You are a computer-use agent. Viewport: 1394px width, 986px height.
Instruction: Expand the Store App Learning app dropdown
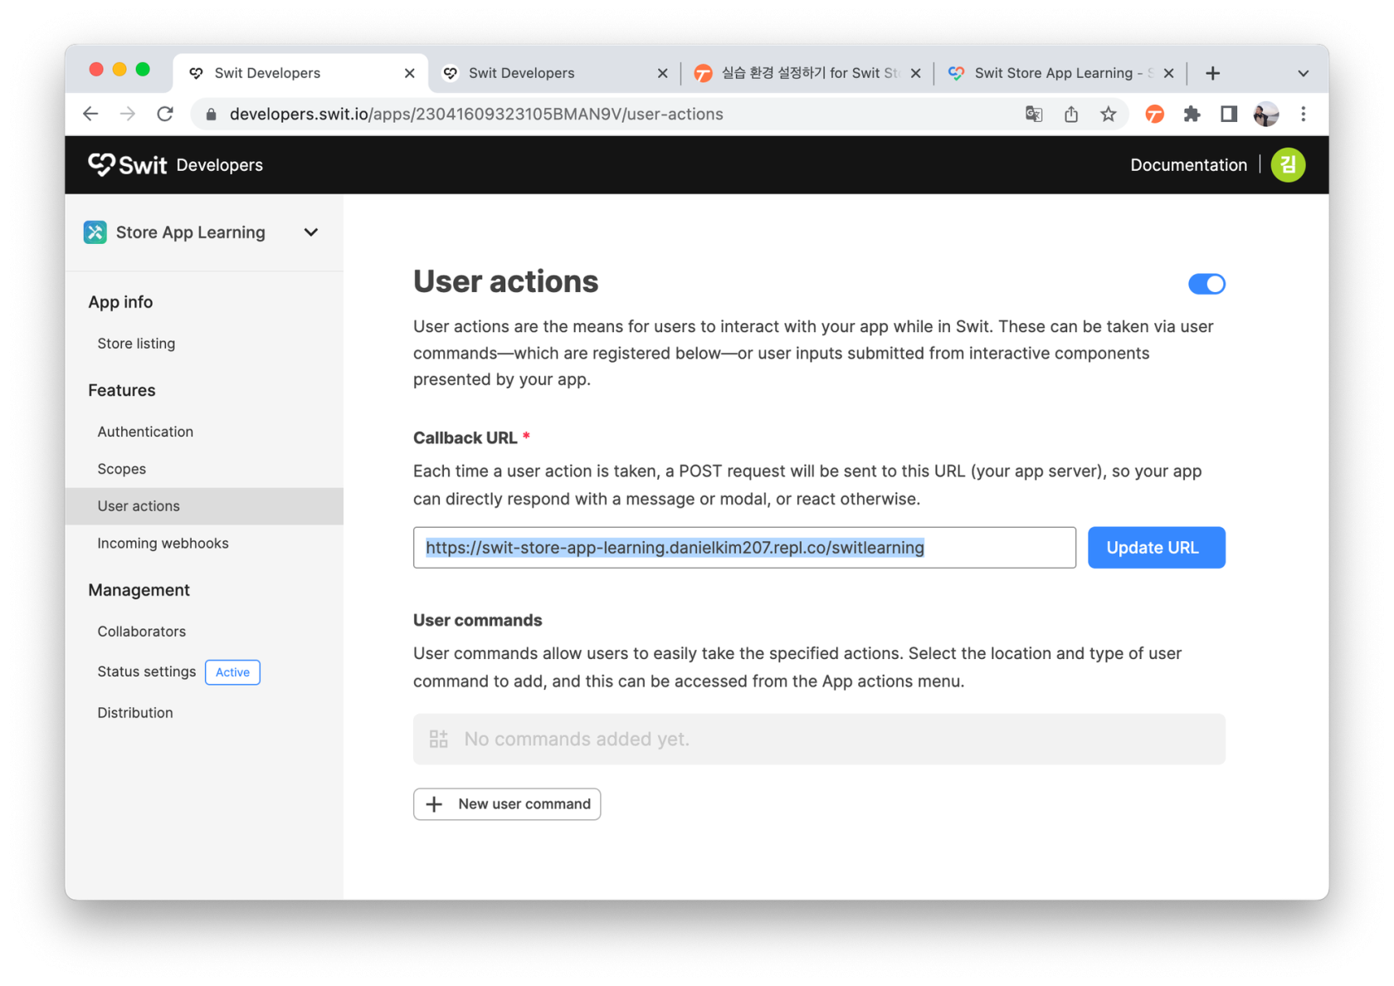coord(311,232)
